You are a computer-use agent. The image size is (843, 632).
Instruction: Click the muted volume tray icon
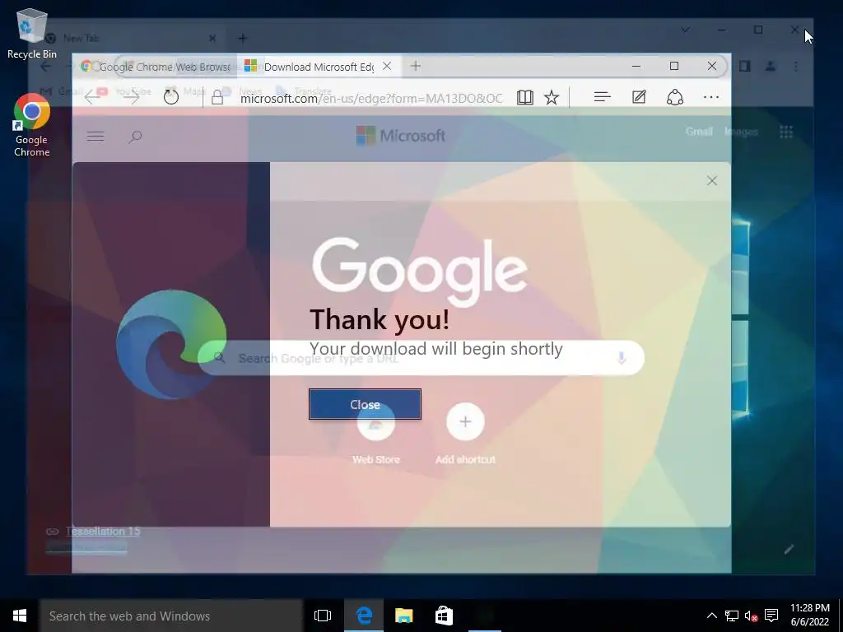[x=751, y=616]
